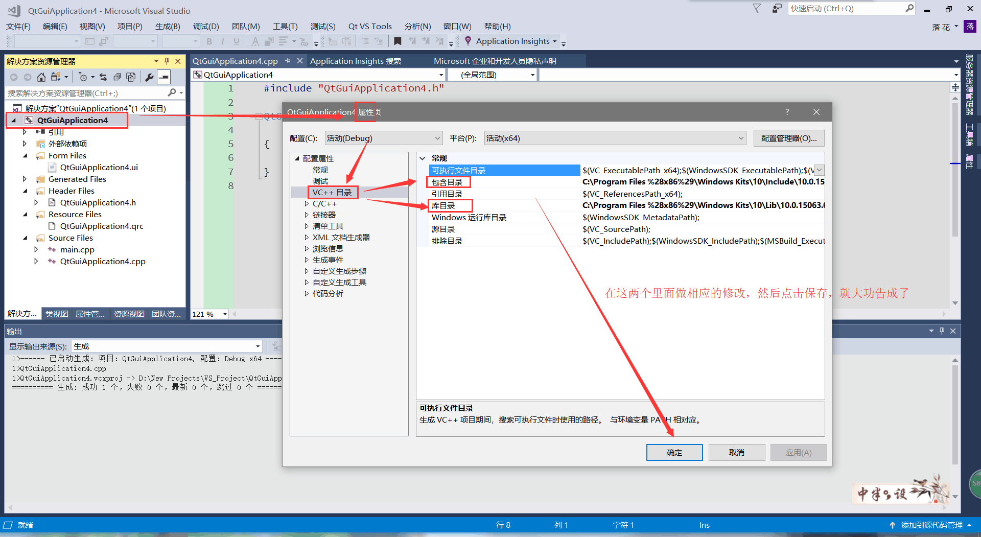Screen dimensions: 981x537
Task: Click the Forward arrow in Solution Explorer toolbar
Action: point(27,77)
